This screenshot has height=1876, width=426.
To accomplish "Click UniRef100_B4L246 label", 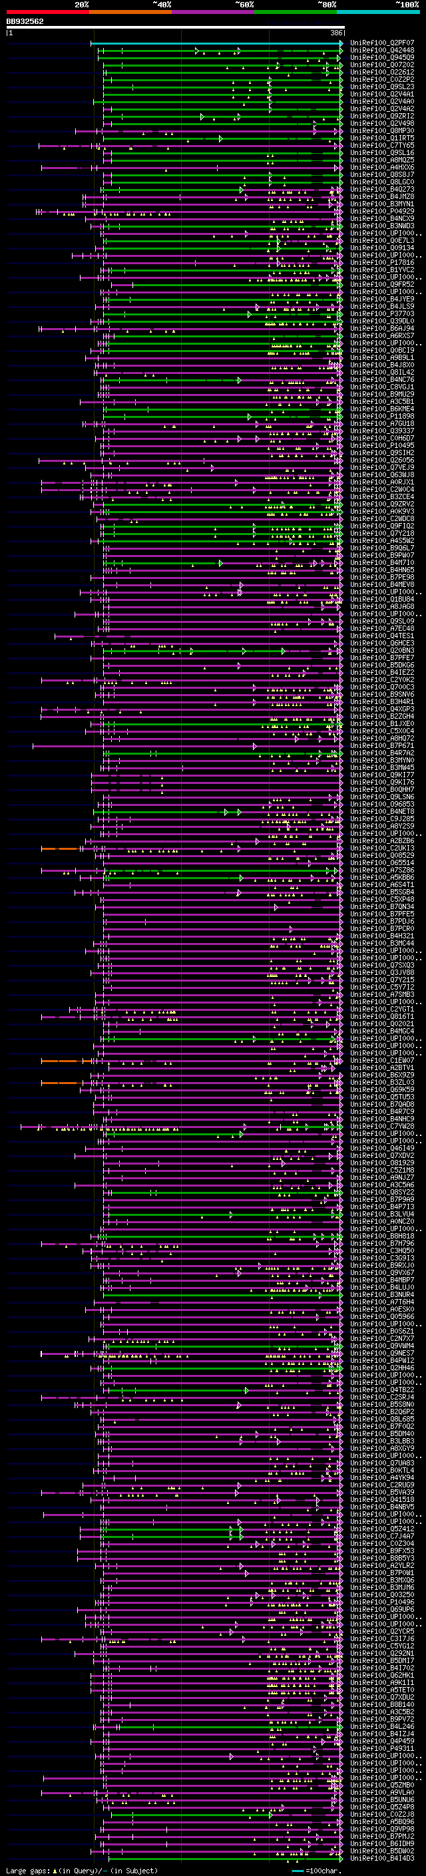I will (x=382, y=1726).
